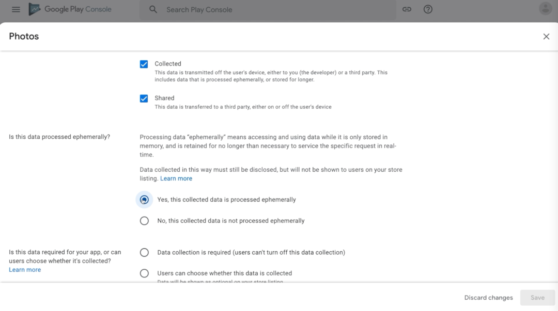Open Learn more link about ephemeral processing

[176, 178]
